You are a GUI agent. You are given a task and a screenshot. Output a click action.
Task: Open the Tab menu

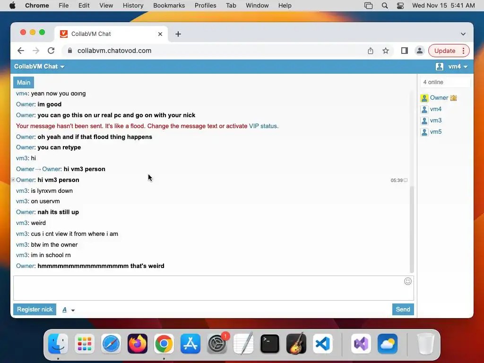coord(231,6)
